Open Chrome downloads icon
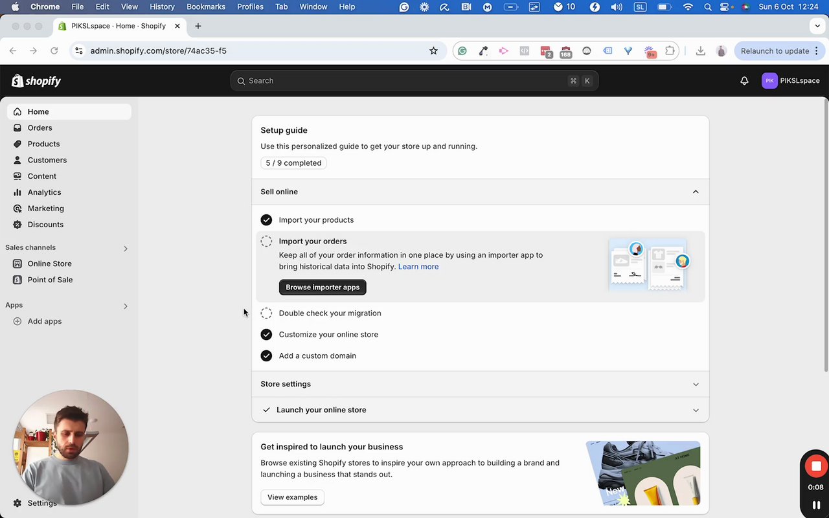The width and height of the screenshot is (829, 518). [700, 51]
